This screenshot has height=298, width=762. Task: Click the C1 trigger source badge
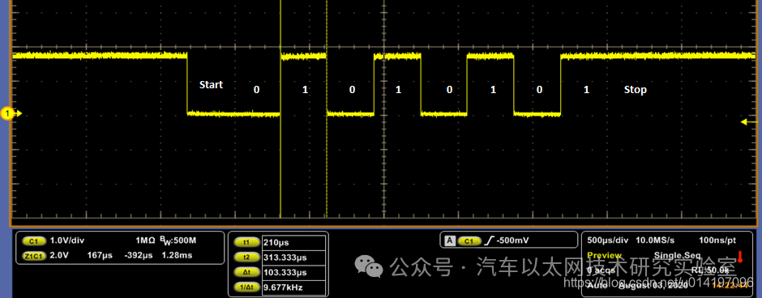point(469,241)
